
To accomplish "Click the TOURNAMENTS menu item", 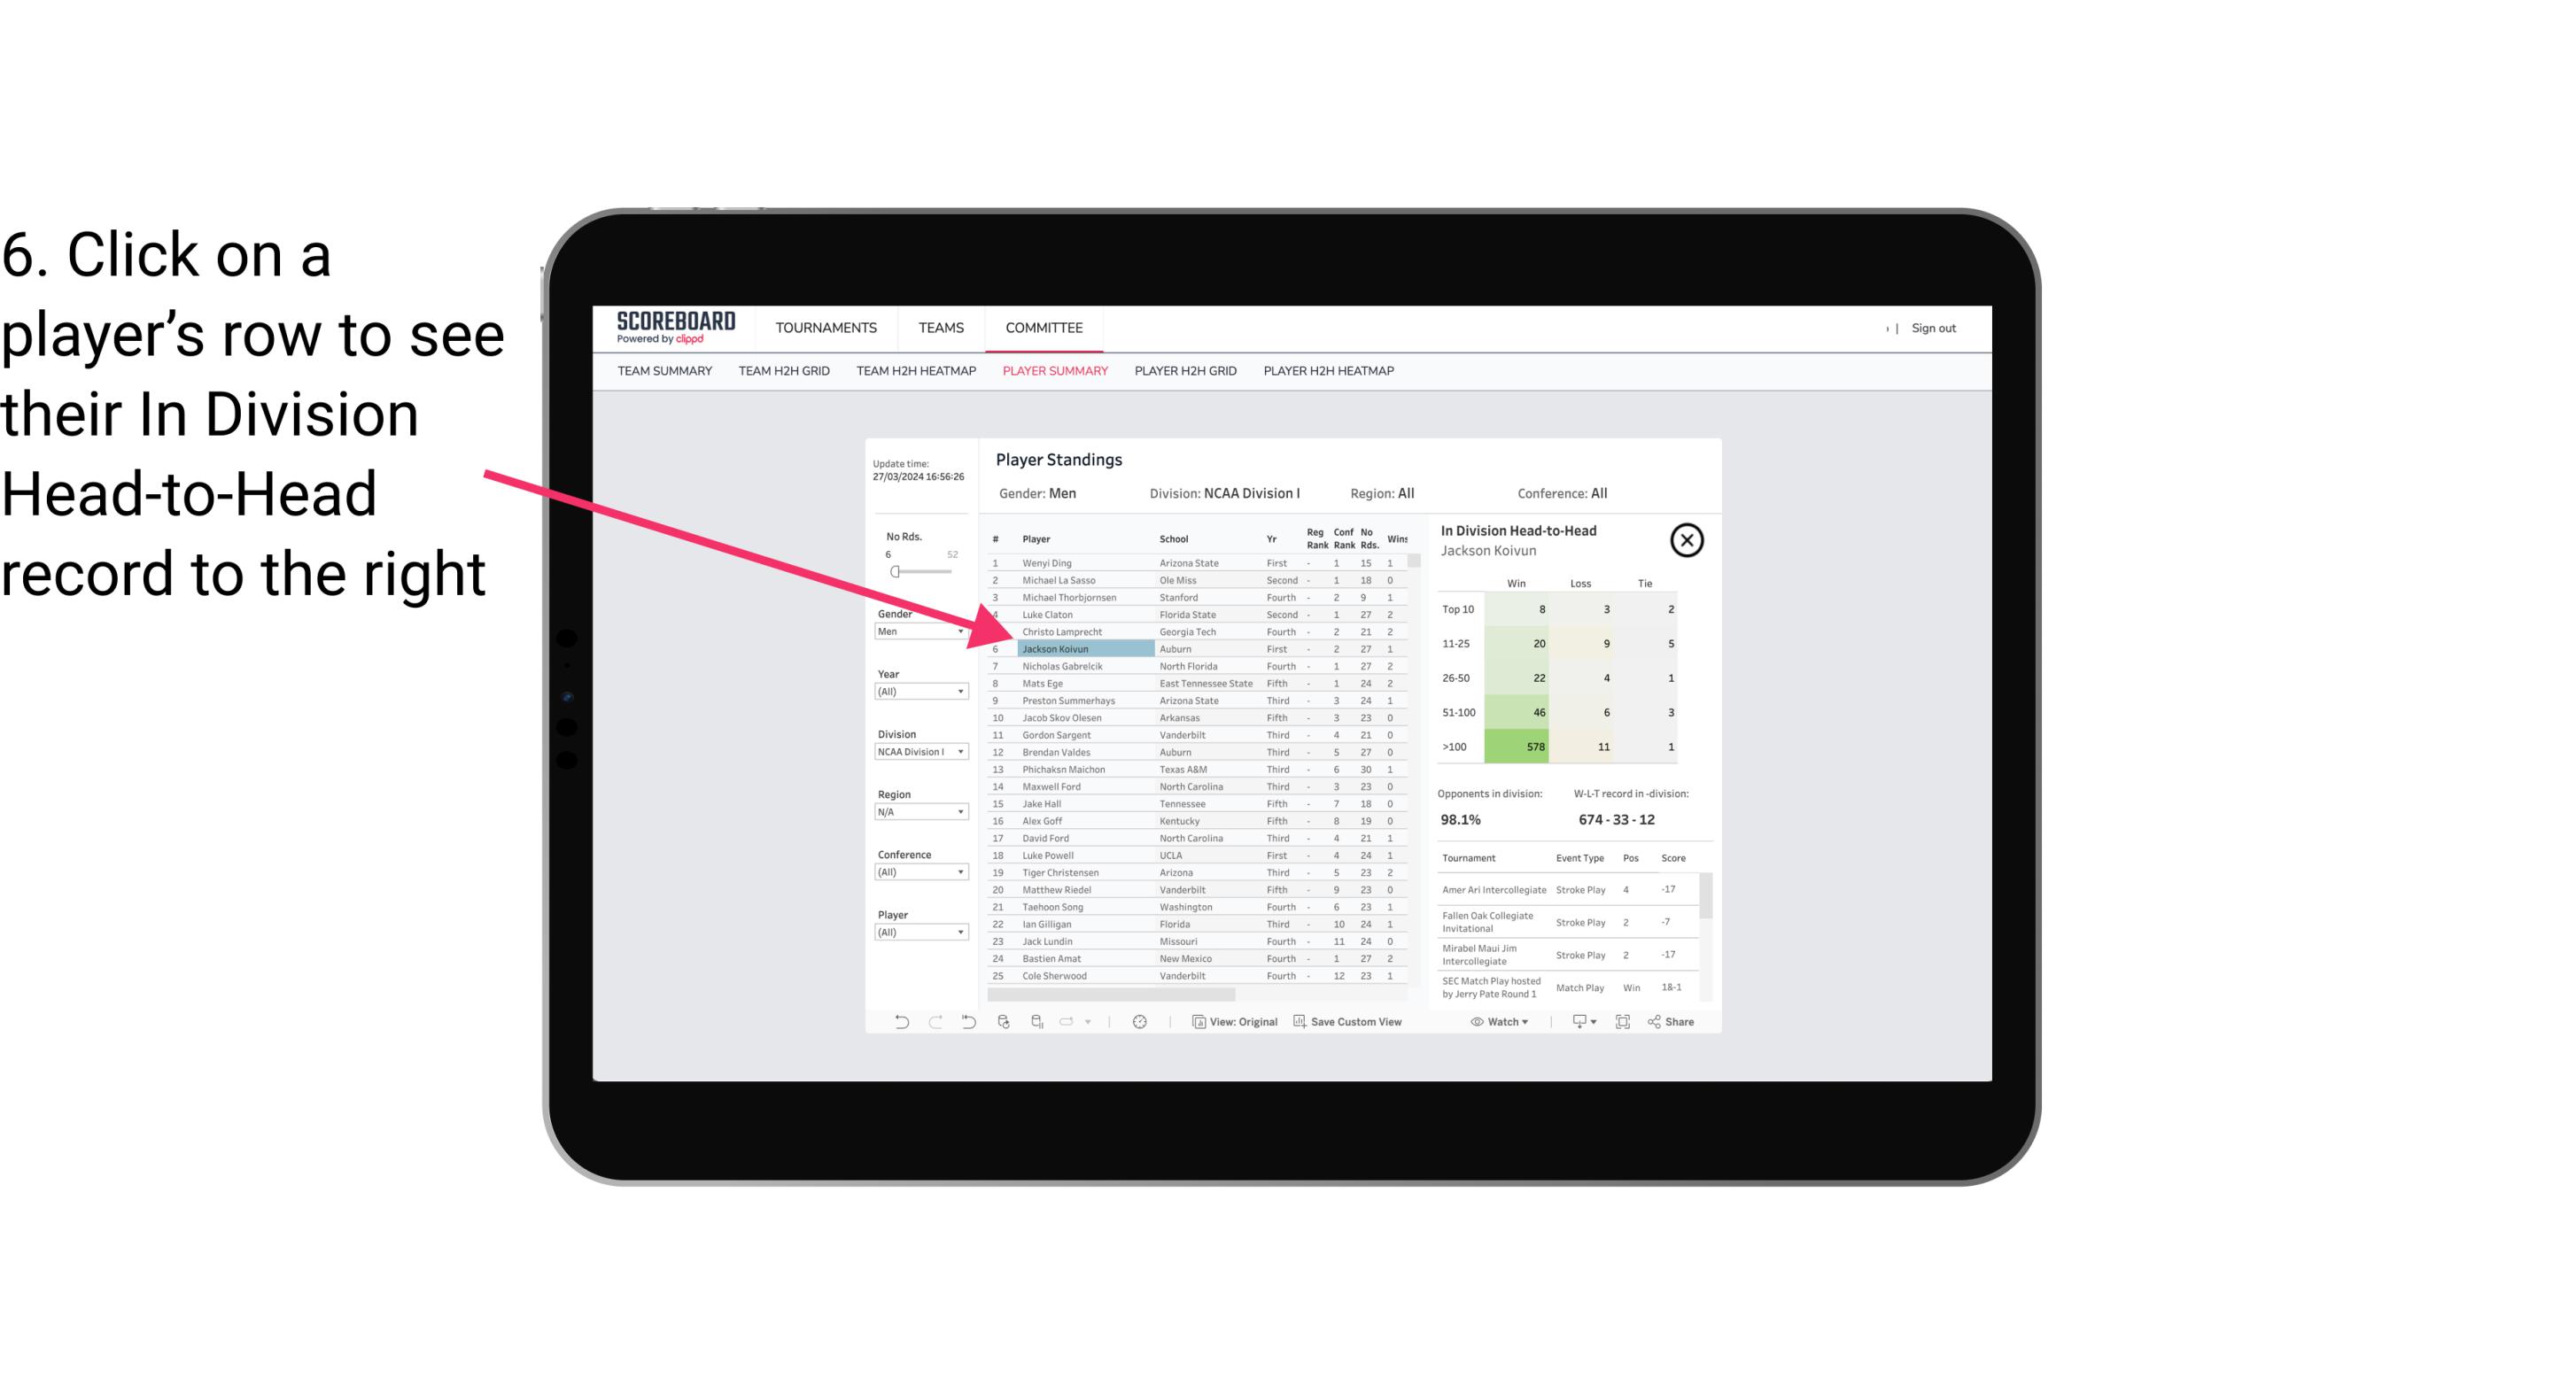I will pos(826,326).
